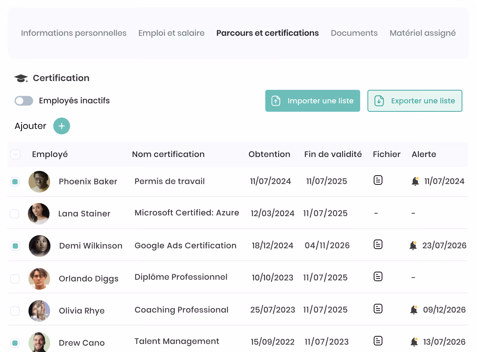Image resolution: width=477 pixels, height=352 pixels.
Task: Click alert date 13/07/2026
Action: (445, 342)
